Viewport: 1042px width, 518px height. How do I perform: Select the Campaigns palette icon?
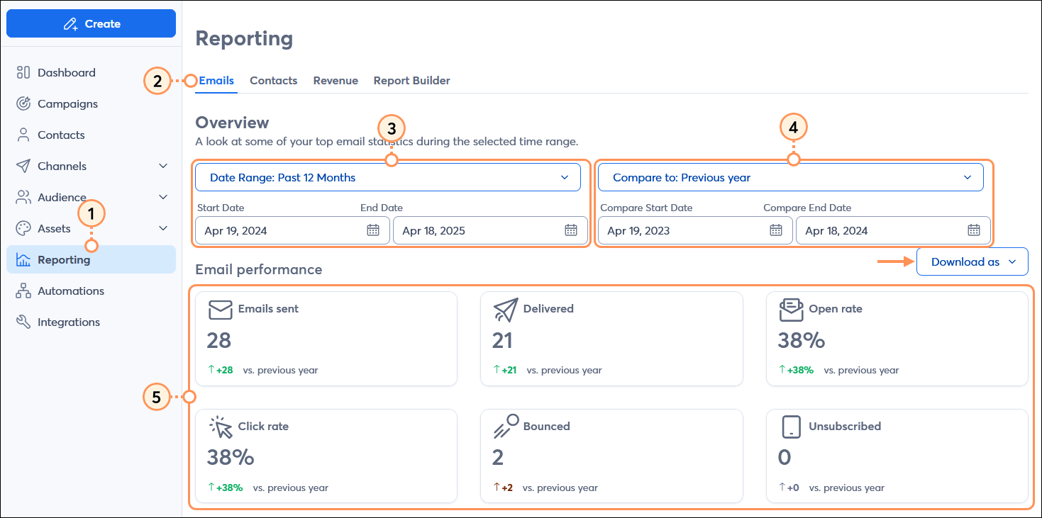point(23,103)
